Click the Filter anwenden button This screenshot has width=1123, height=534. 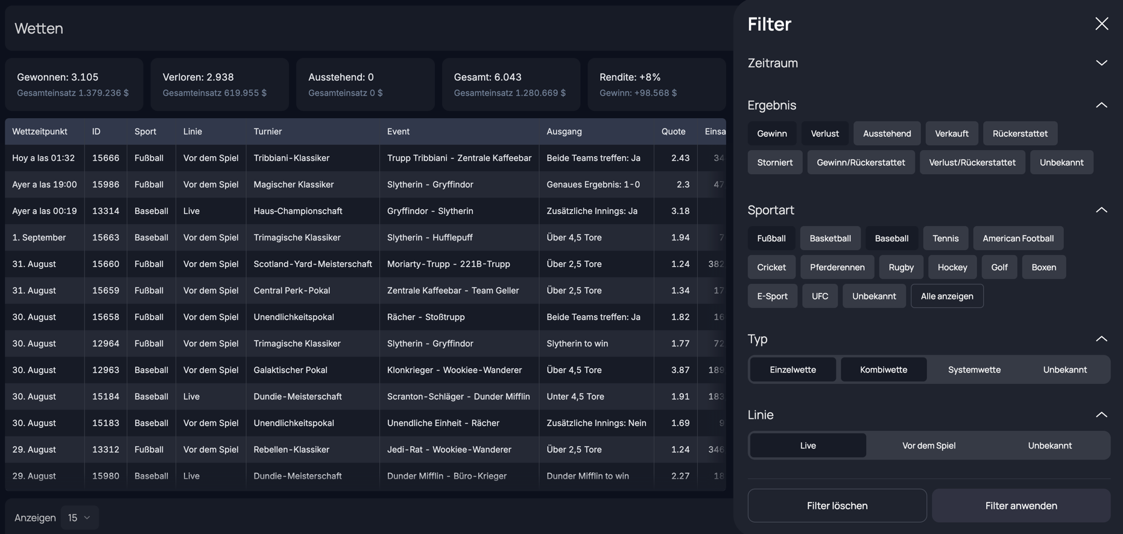(1020, 506)
